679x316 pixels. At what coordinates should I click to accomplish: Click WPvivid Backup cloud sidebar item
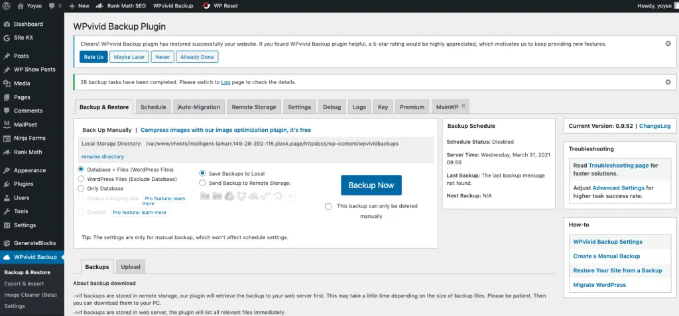click(32, 257)
